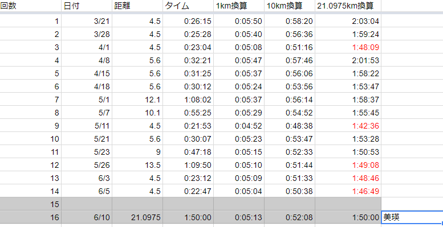Screen dimensions: 443x227
Task: Select date cell 6/3
Action: (x=87, y=178)
